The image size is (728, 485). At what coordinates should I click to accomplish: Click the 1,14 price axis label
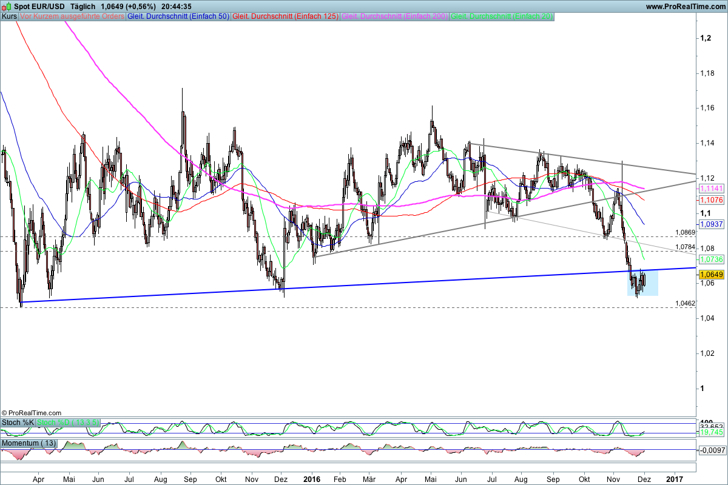coord(707,143)
